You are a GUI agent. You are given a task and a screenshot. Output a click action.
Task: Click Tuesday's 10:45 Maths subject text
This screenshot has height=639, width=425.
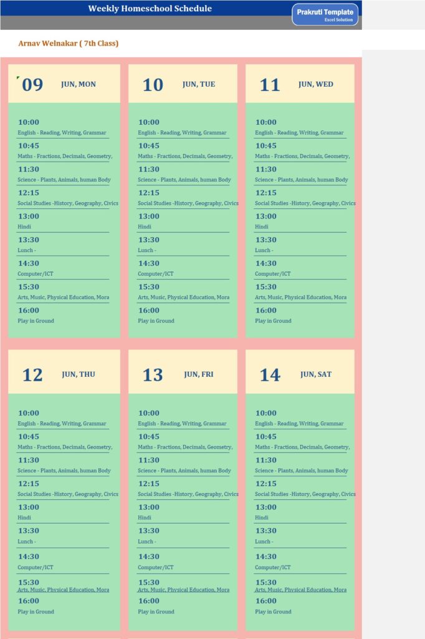coord(184,157)
